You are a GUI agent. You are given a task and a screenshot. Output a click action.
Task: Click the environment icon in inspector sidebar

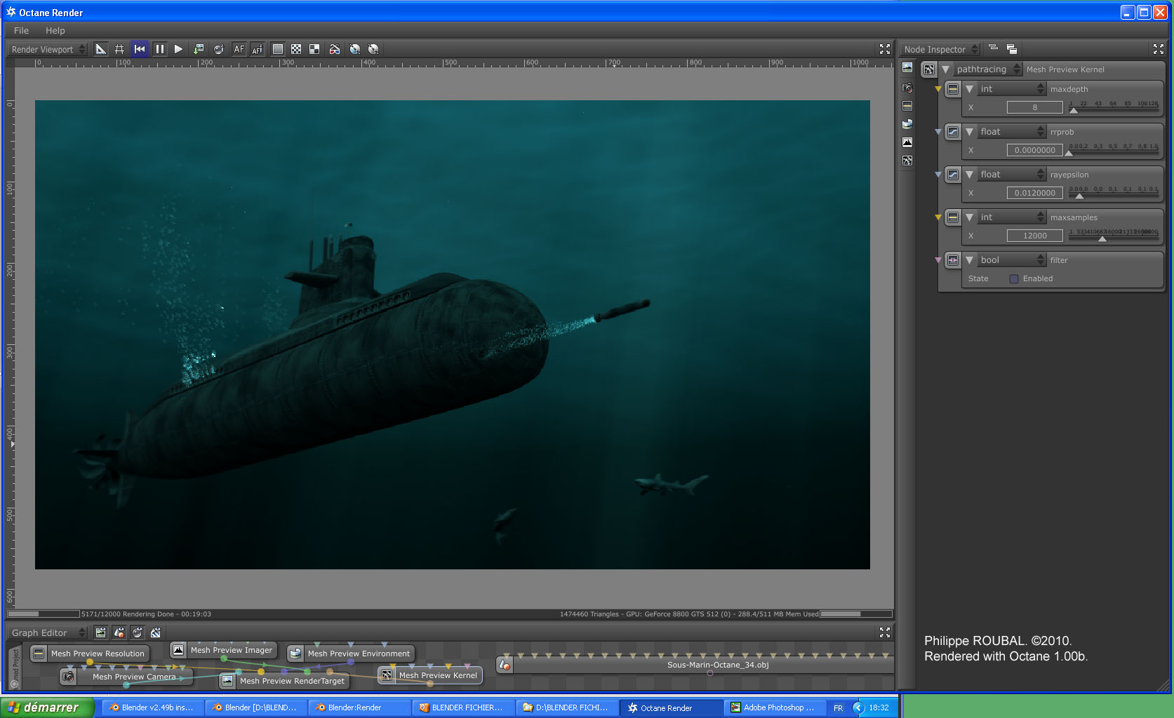907,124
